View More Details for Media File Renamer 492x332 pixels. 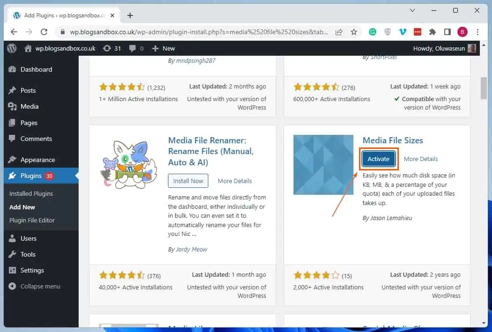pos(235,181)
